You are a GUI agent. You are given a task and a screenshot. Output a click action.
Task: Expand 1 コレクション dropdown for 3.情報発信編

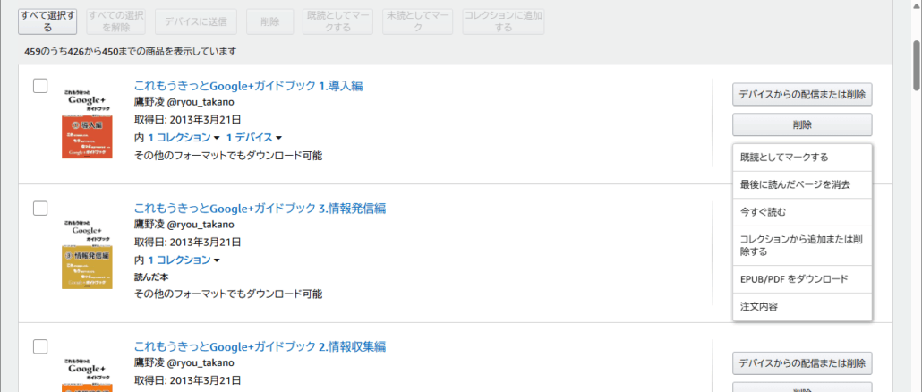tap(184, 260)
